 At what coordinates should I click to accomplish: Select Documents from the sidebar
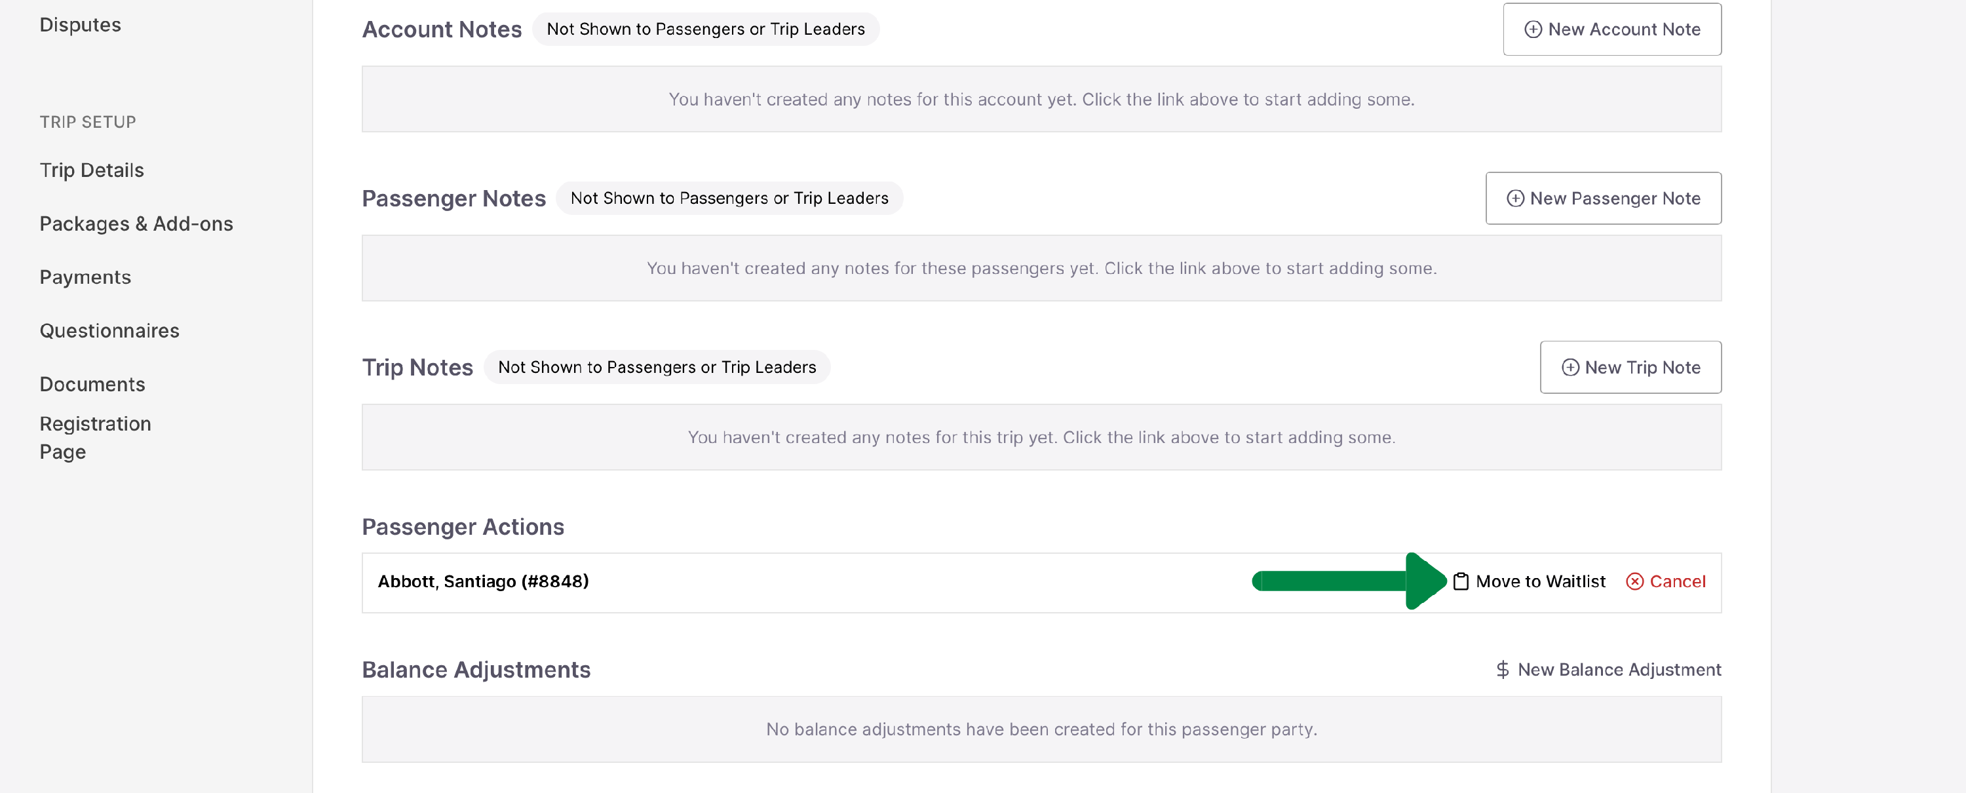(x=92, y=384)
